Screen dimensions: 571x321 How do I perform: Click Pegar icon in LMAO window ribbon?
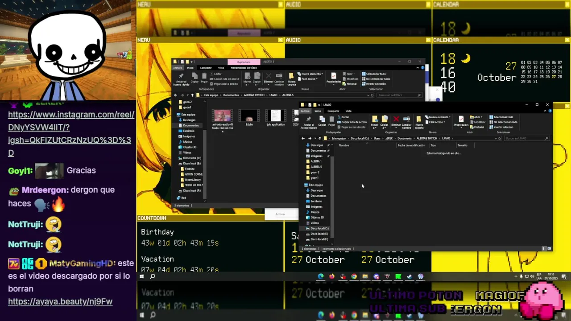tap(331, 119)
